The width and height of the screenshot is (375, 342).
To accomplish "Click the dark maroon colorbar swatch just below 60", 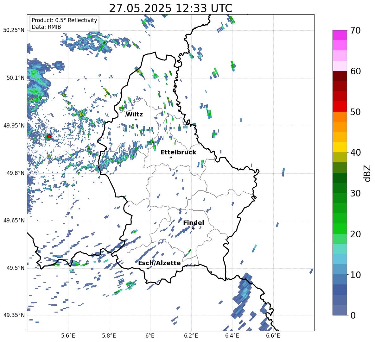I will 340,76.
